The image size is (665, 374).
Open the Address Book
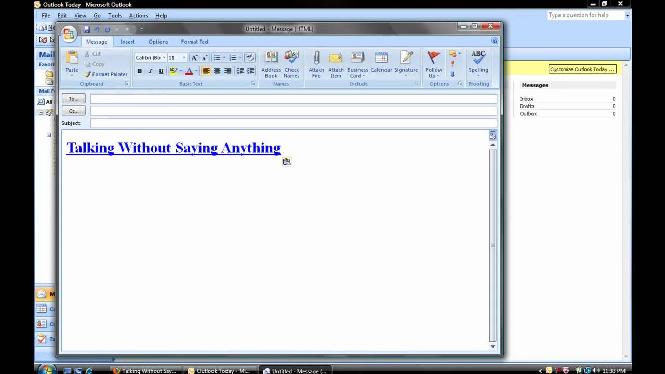coord(271,65)
